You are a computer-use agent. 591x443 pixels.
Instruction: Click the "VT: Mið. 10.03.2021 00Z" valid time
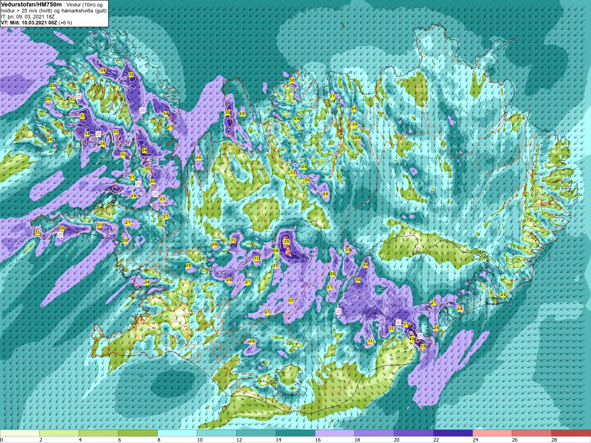tap(29, 23)
